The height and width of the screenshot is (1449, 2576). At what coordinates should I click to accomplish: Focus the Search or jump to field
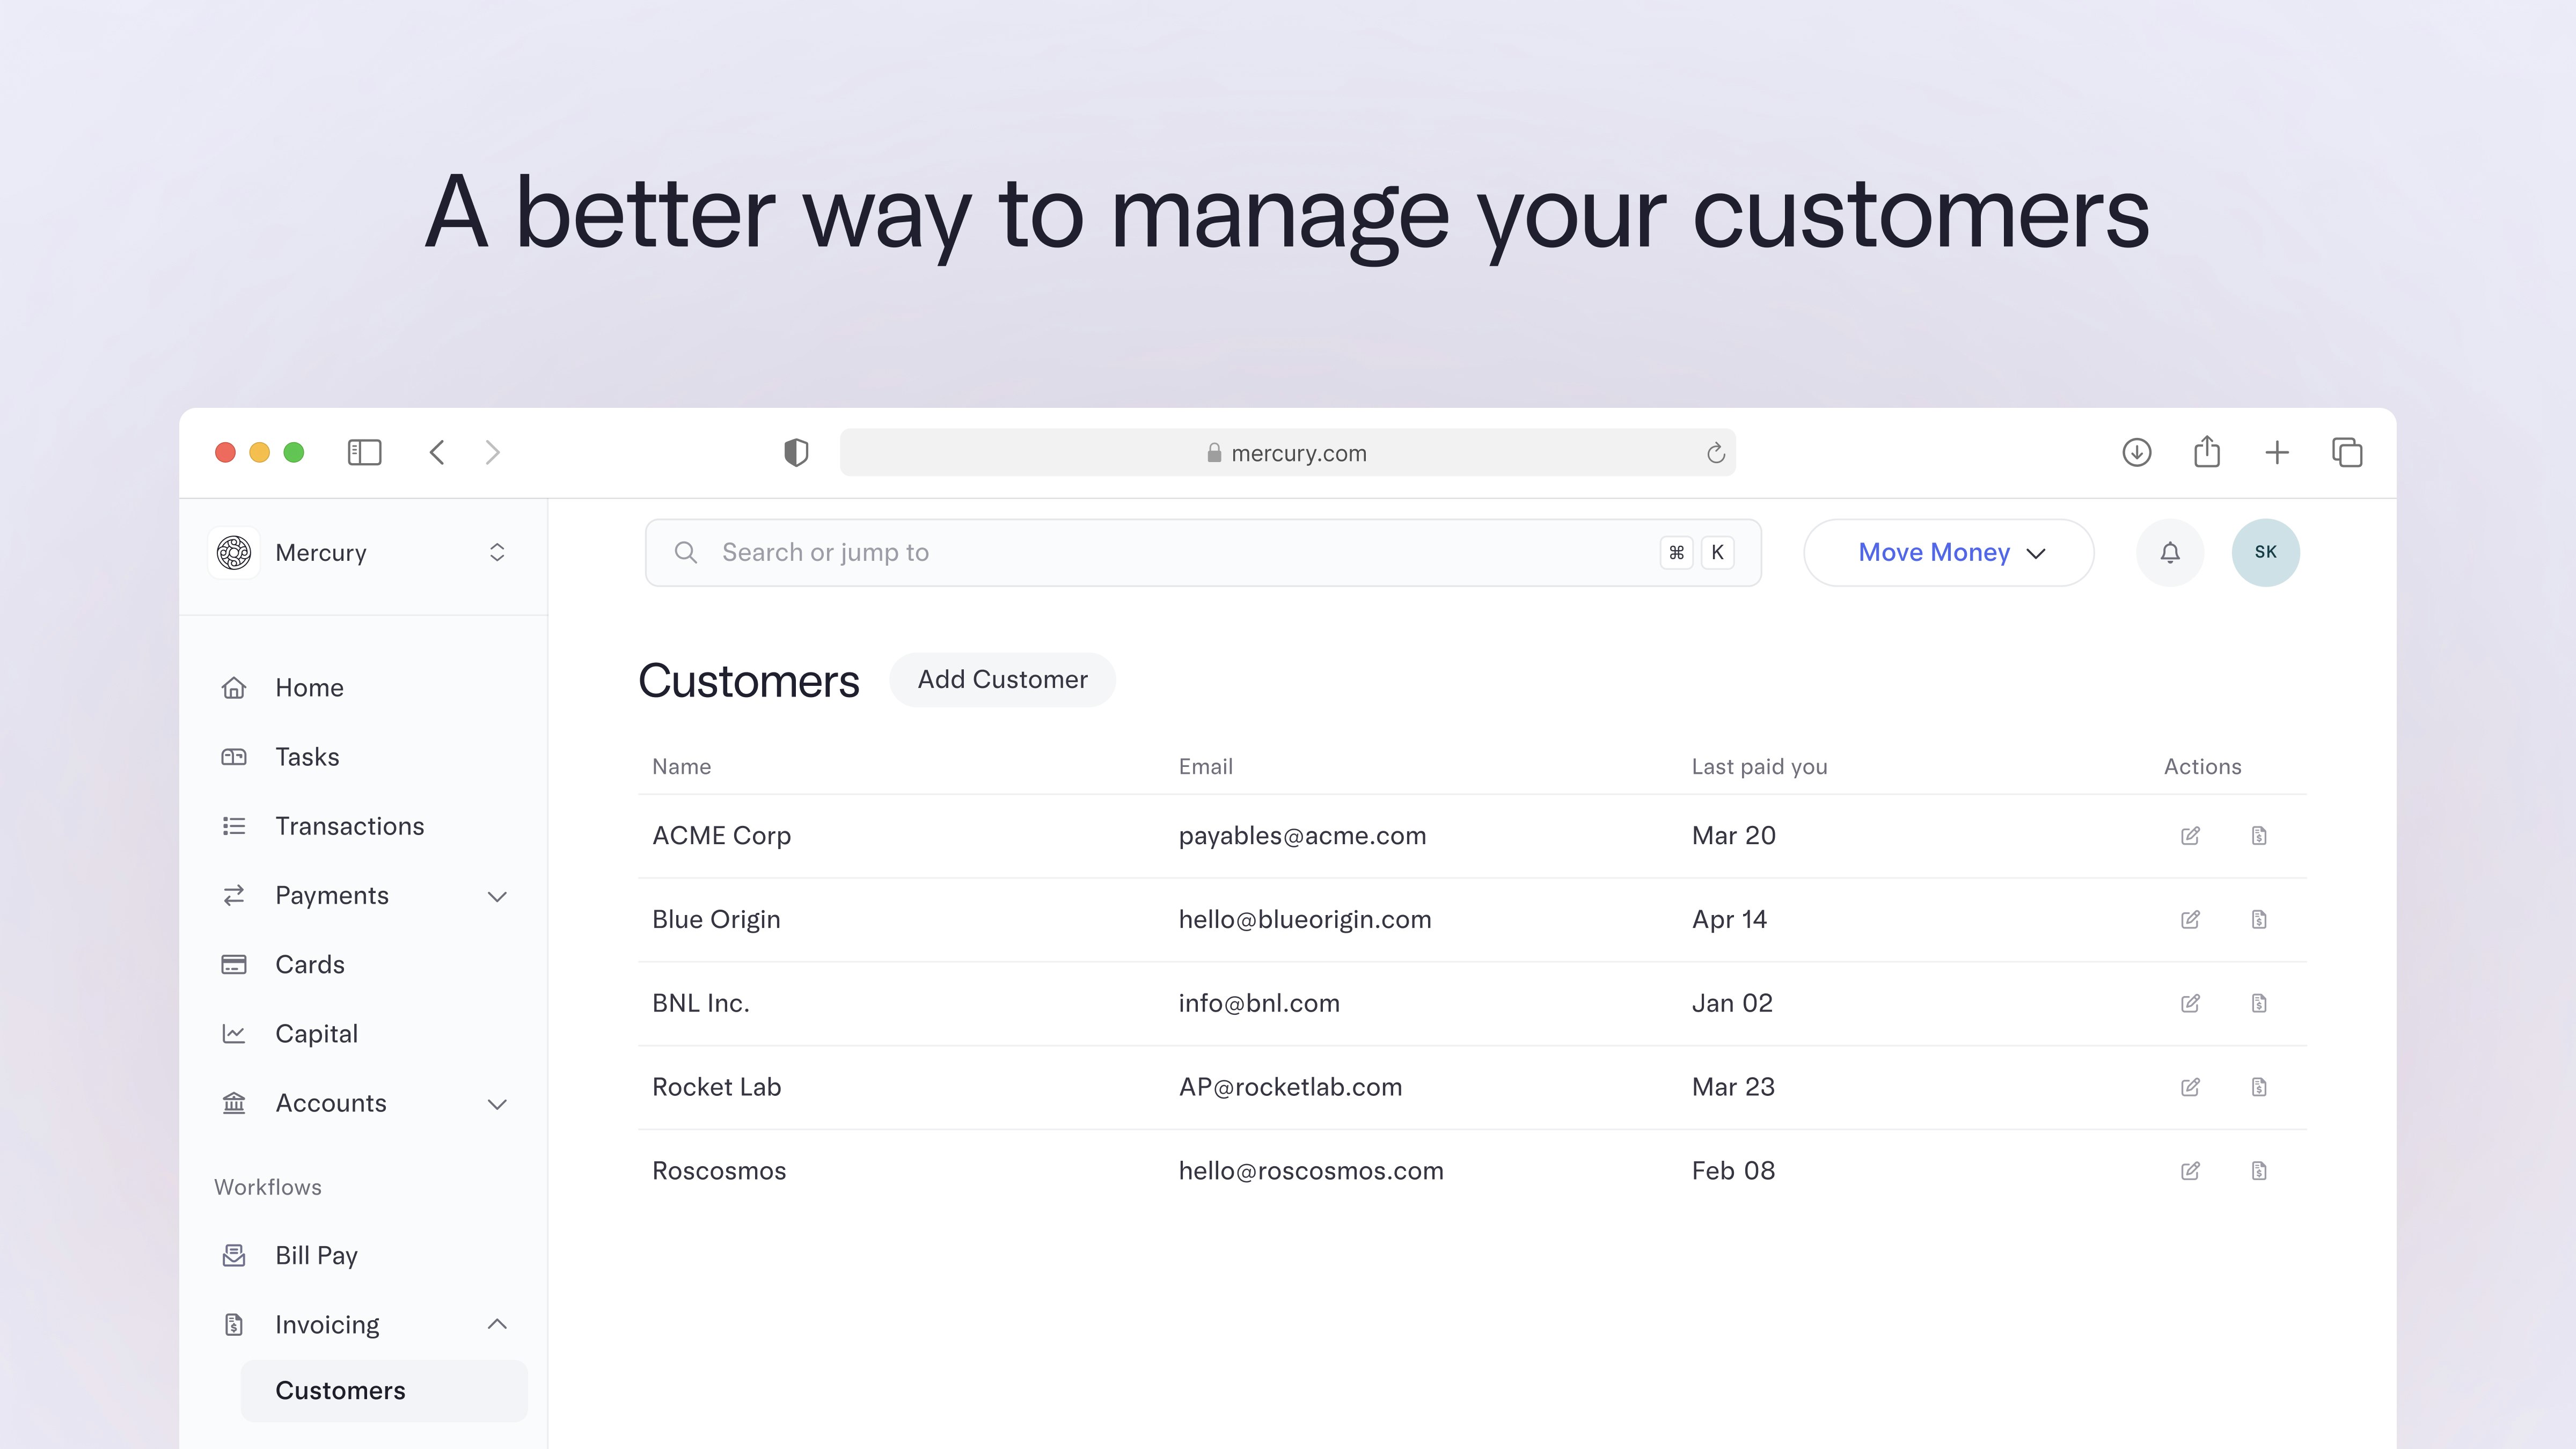coord(1203,553)
